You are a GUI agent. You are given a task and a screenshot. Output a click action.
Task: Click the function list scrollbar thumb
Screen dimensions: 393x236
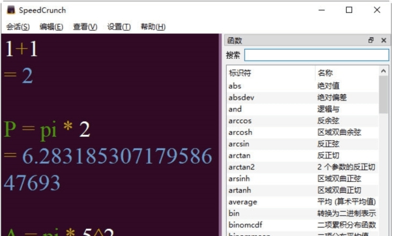tap(383, 95)
